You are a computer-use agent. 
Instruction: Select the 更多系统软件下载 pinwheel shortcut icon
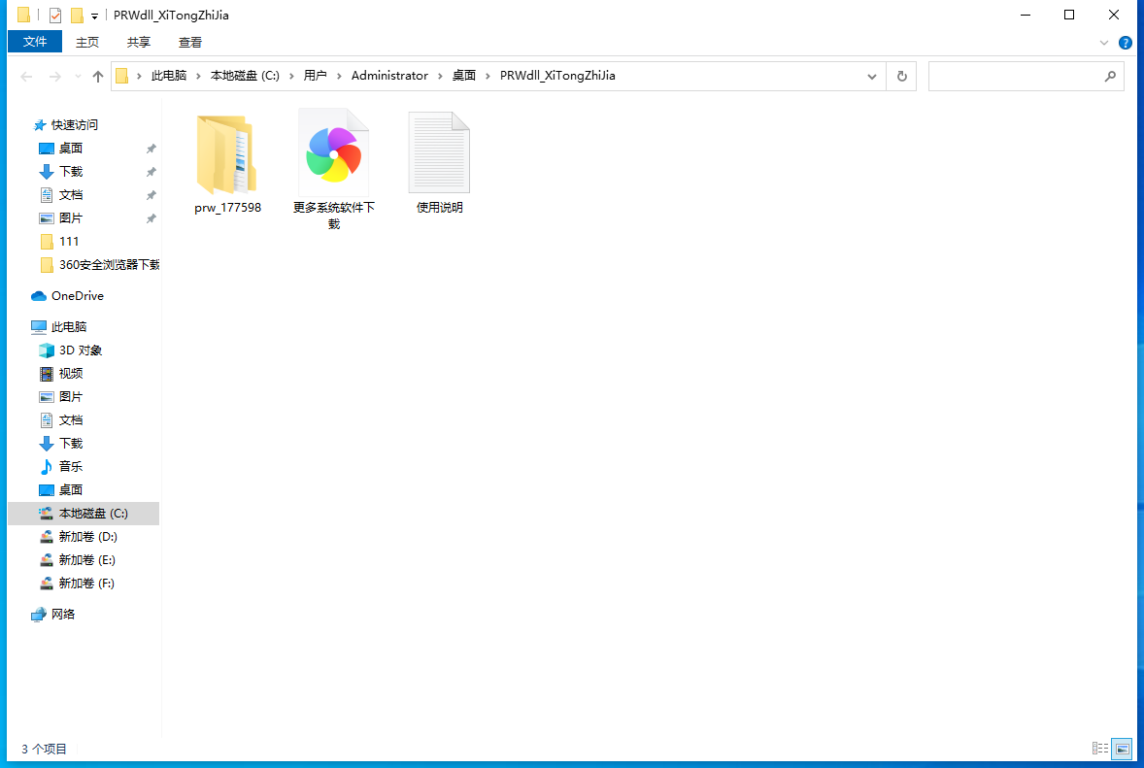point(333,151)
